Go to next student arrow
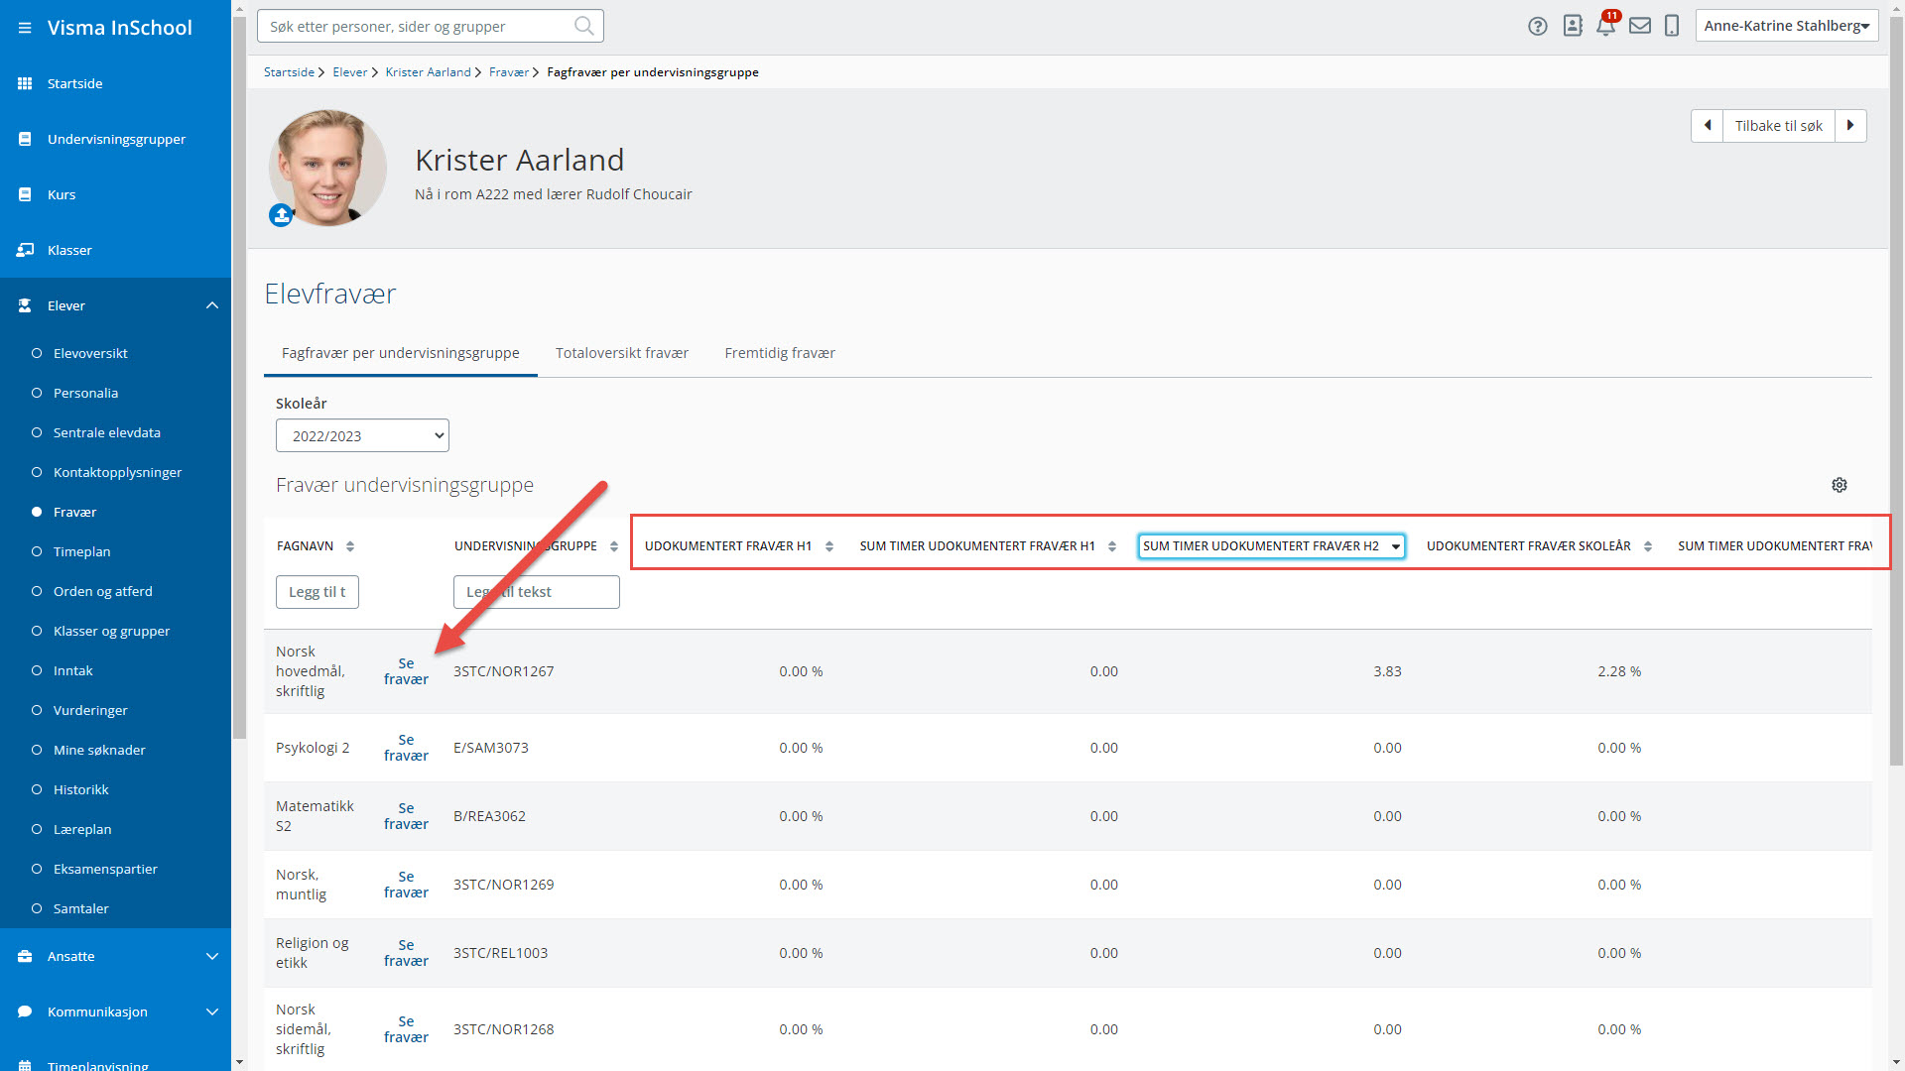This screenshot has width=1905, height=1071. pyautogui.click(x=1850, y=126)
